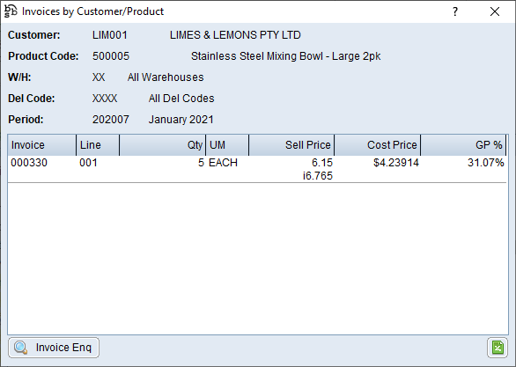Click the UM column header
The image size is (516, 367).
(x=227, y=145)
